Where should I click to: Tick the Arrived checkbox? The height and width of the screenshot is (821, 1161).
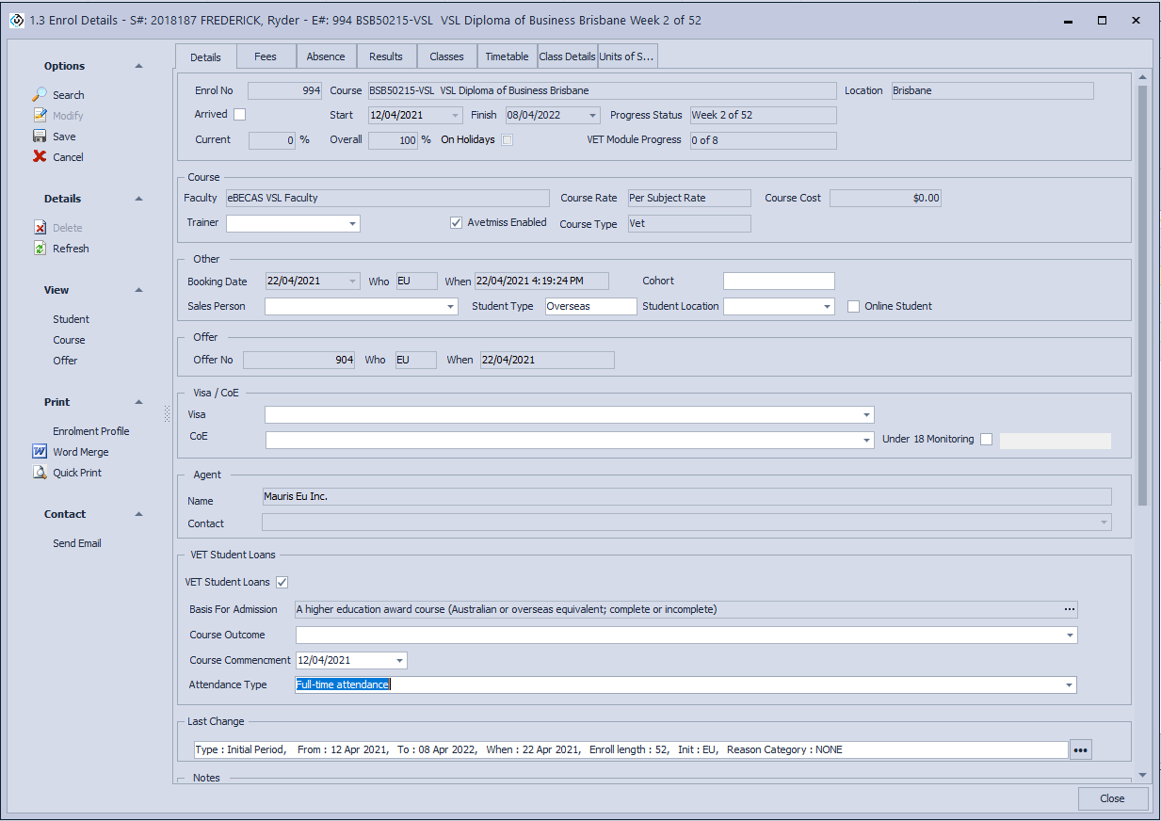239,115
